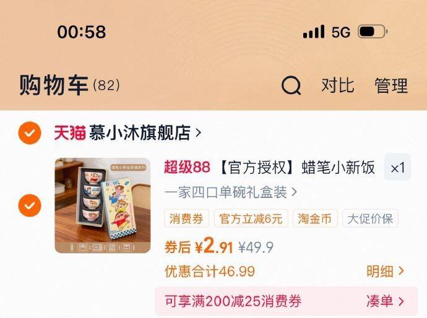
Task: Open the bowl gift box product thumbnail
Action: [103, 205]
